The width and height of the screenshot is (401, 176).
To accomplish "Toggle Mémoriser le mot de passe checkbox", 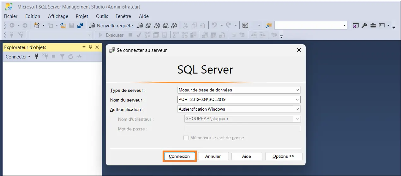I will tap(186, 138).
